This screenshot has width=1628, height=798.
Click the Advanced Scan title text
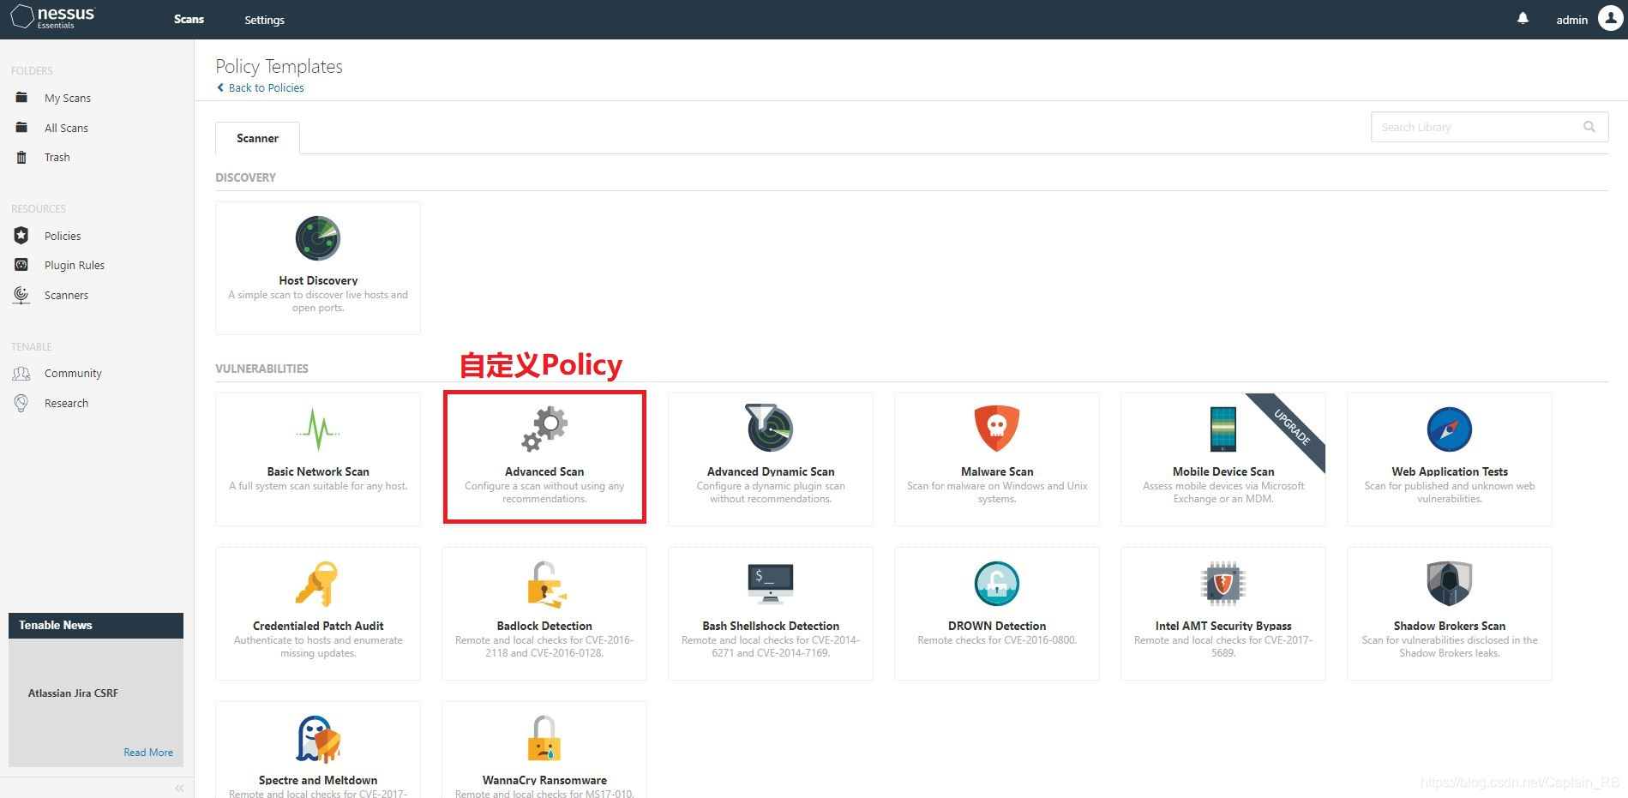[x=544, y=471]
